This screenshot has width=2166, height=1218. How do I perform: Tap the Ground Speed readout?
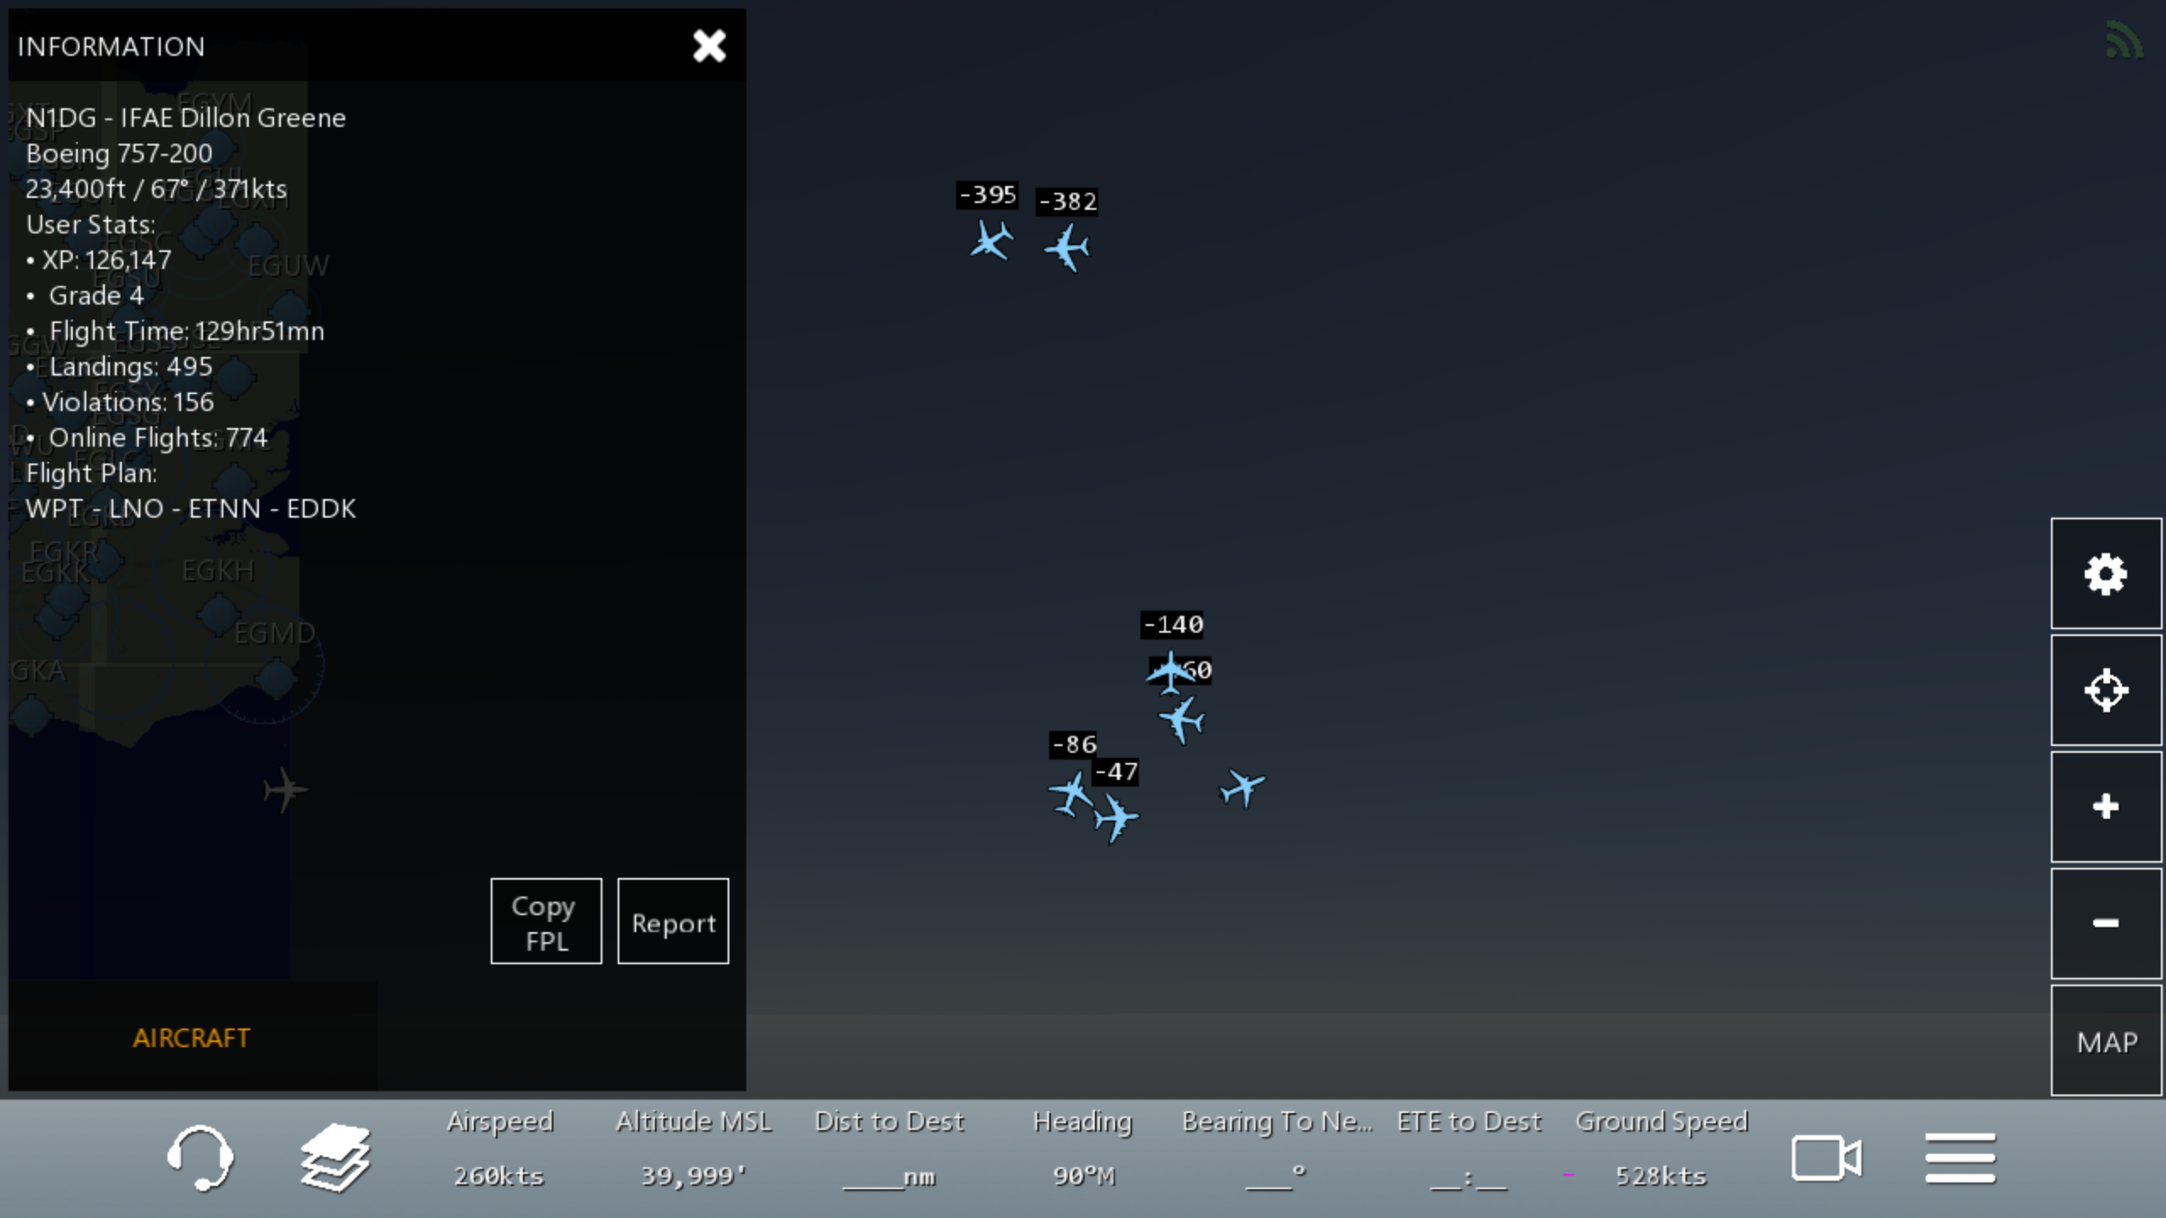(x=1660, y=1149)
